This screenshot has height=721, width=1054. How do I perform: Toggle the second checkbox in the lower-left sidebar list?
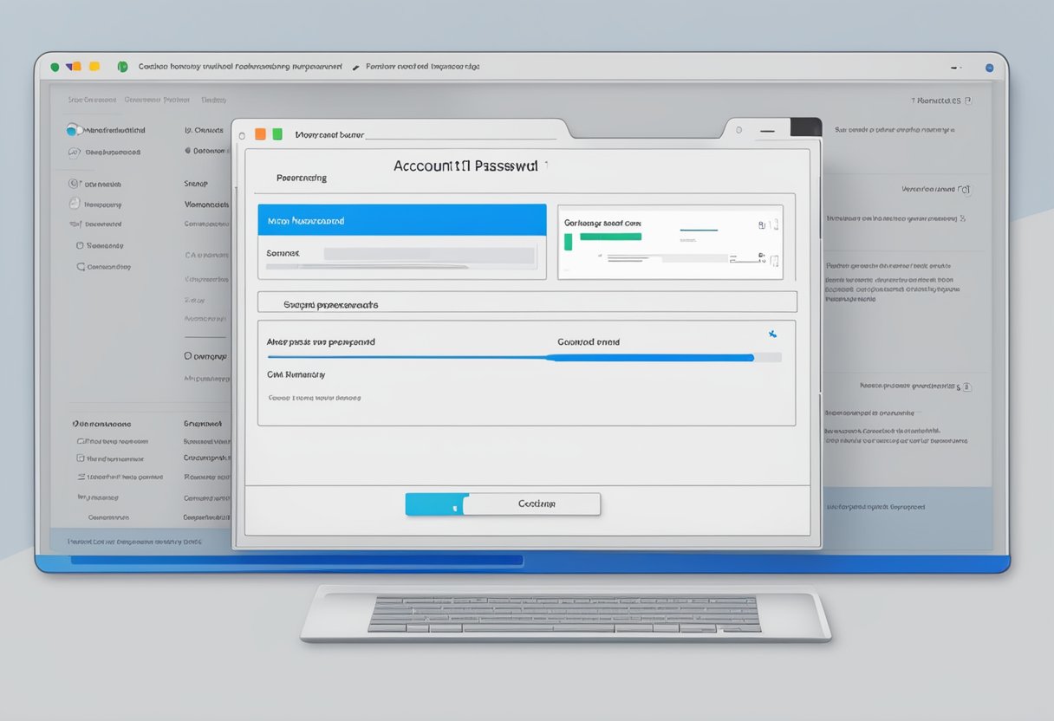[x=81, y=458]
